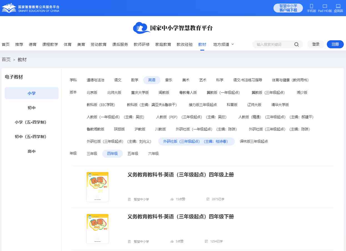Open the 劳动教育 nav item
The height and width of the screenshot is (251, 346).
99,44
